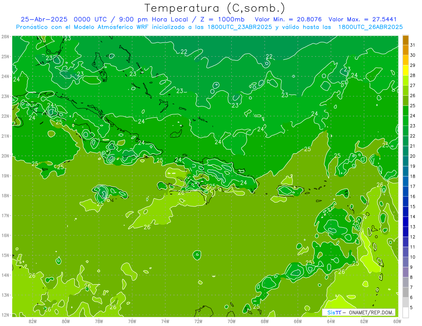Click the legend value 20
422x326 pixels.
point(413,156)
